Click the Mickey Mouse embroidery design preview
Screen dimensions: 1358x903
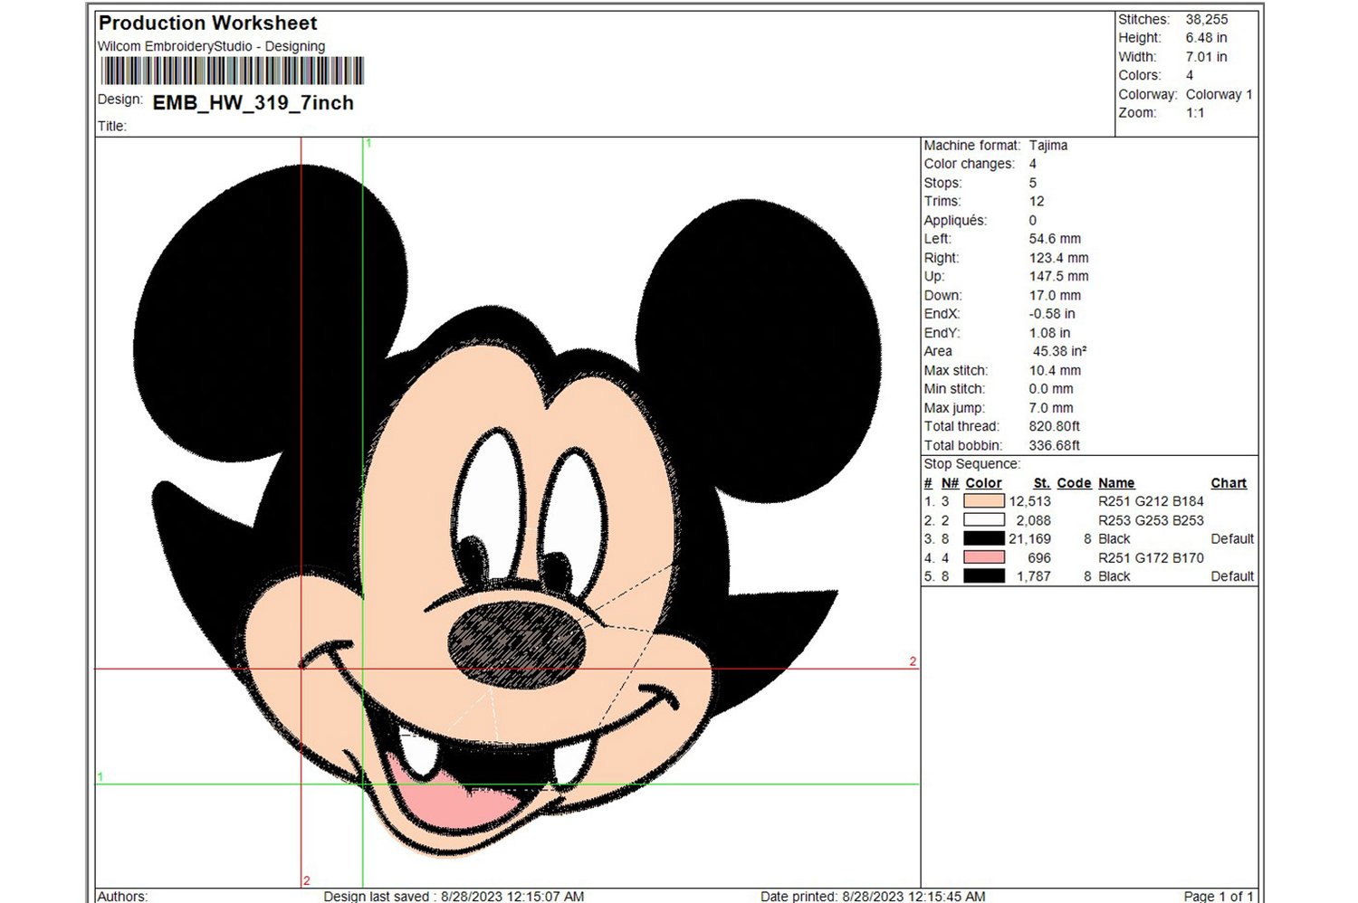pos(507,511)
